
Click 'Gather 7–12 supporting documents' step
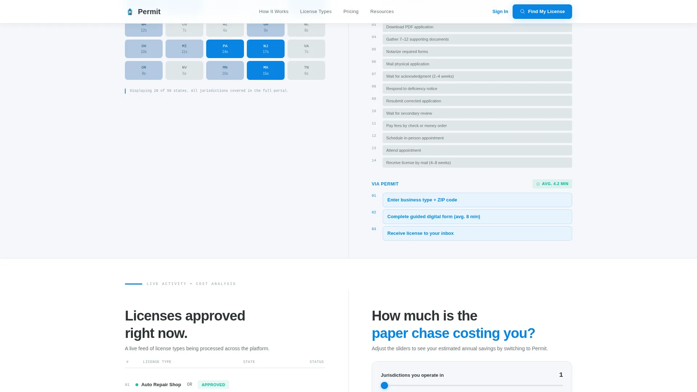tap(477, 39)
